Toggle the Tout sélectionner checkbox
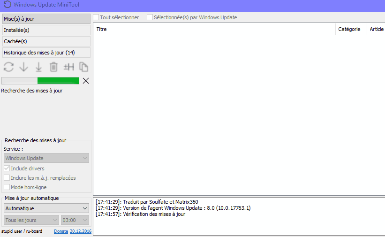The height and width of the screenshot is (237, 385). pos(96,17)
